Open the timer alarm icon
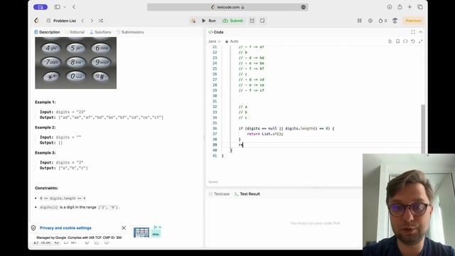The width and height of the screenshot is (455, 256). click(x=252, y=21)
